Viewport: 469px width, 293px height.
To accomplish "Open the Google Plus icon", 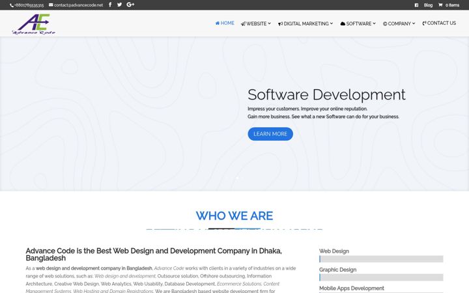I will 130,5.
